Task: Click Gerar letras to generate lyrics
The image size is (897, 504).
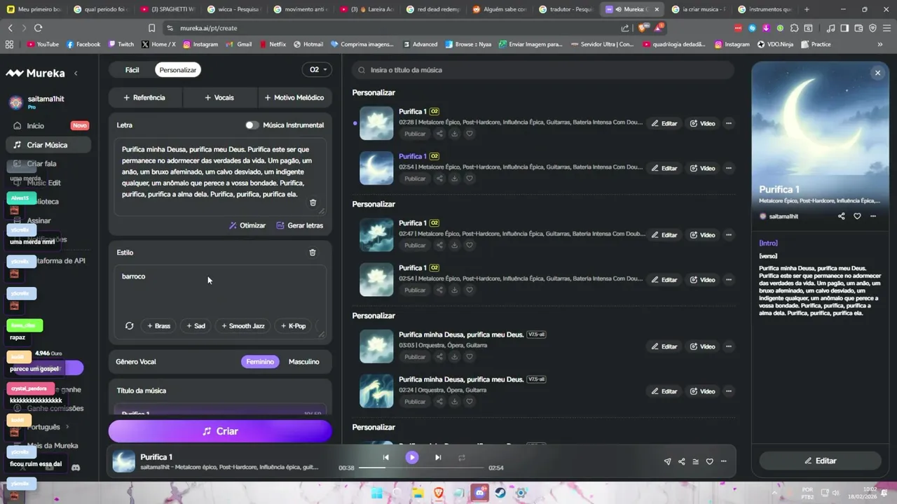Action: pos(299,225)
